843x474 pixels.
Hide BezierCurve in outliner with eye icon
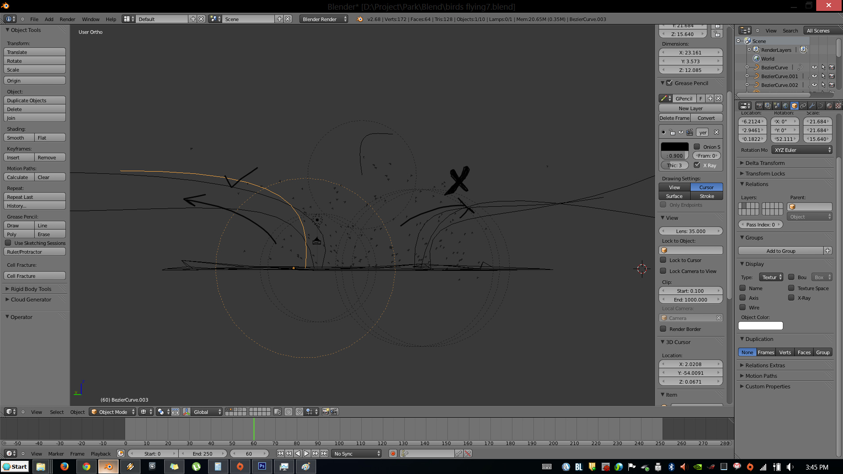click(814, 67)
